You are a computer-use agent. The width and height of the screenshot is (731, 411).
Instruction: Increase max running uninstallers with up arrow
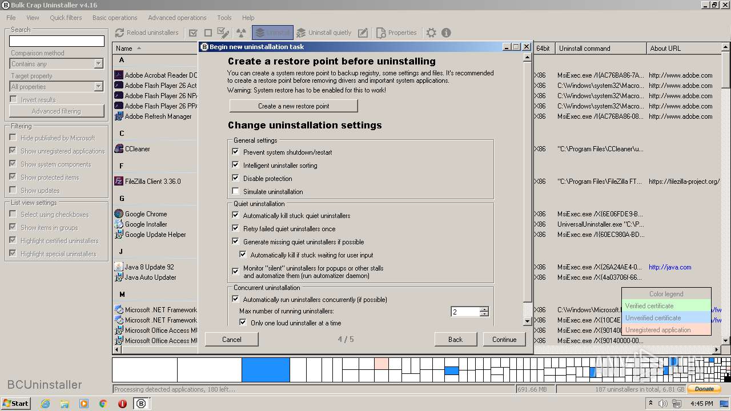[x=484, y=309]
